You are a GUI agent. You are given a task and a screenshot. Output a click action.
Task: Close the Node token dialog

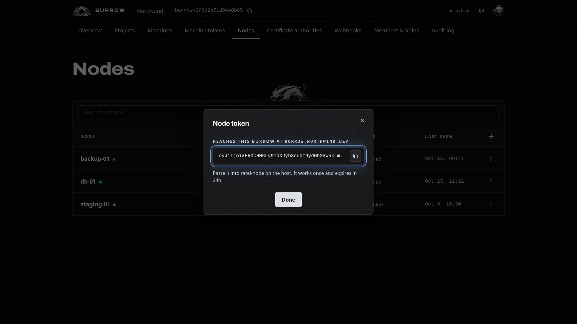362,120
